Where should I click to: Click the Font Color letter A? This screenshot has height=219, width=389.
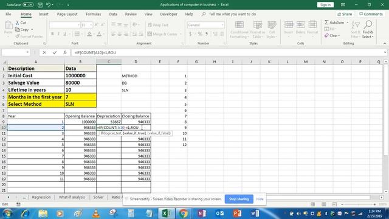tap(99, 34)
